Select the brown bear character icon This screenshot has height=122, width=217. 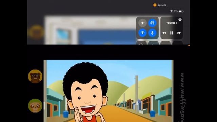(x=35, y=76)
